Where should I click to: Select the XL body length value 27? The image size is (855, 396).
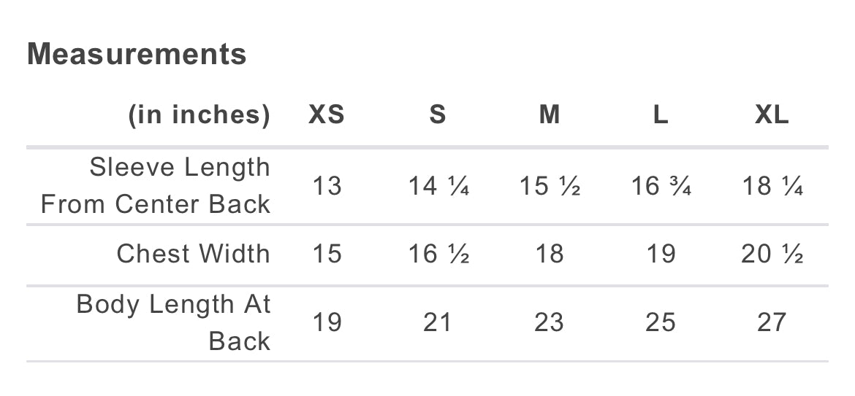pyautogui.click(x=772, y=322)
